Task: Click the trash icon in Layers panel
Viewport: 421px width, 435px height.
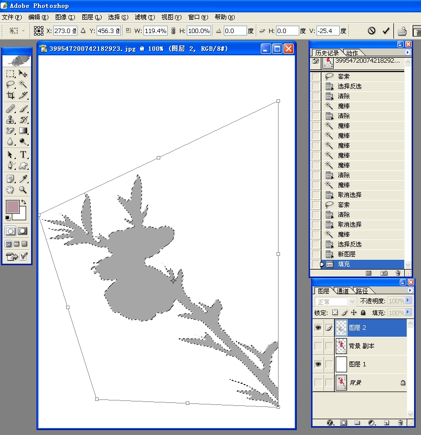Action: coord(400,423)
